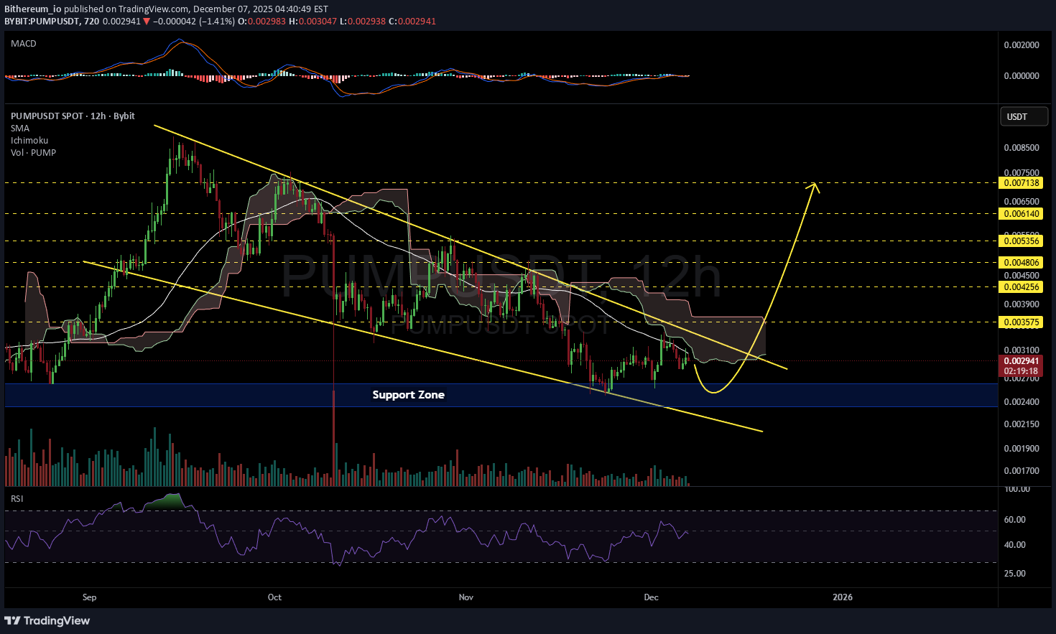Expand the SMA indicator legend entry
Image resolution: width=1056 pixels, height=634 pixels.
pos(20,129)
